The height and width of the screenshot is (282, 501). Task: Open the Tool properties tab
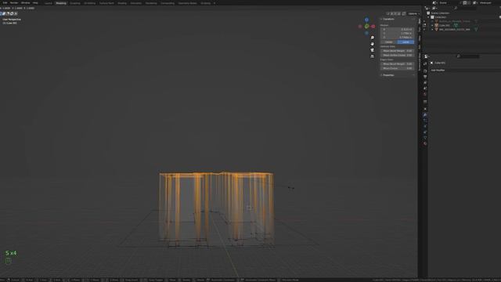pyautogui.click(x=425, y=63)
